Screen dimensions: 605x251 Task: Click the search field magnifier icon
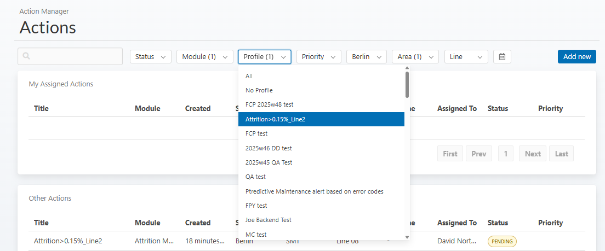click(26, 56)
